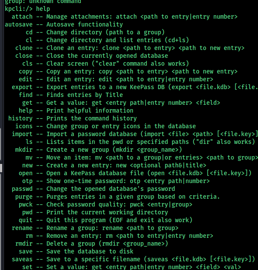This screenshot has width=258, height=270.
Task: Select the 'clone' command text
Action: 24,48
